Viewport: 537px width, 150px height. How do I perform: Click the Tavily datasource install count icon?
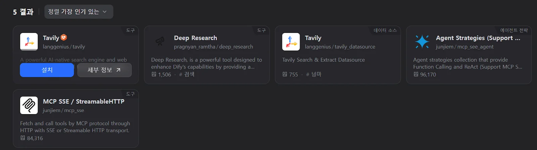point(285,74)
